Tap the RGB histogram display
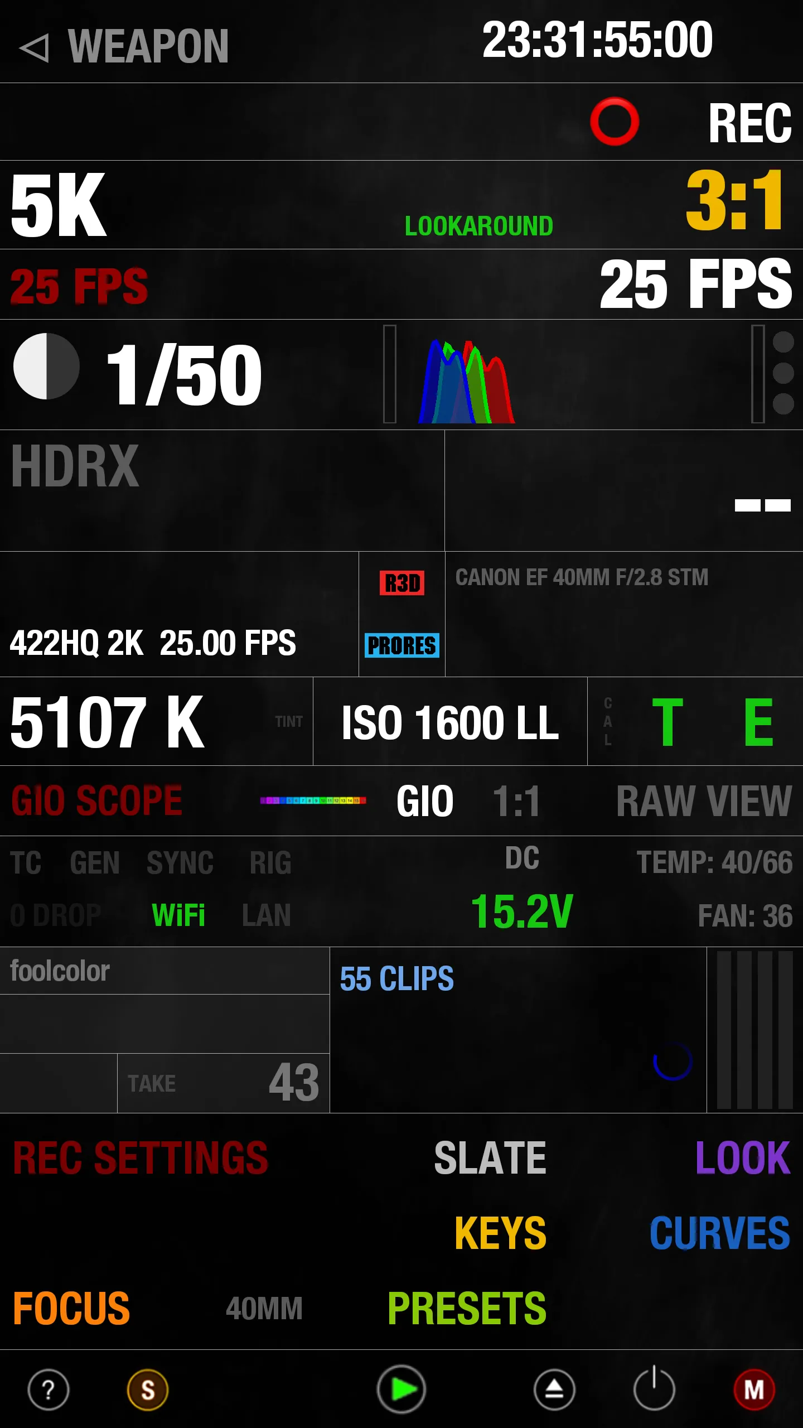Viewport: 803px width, 1428px height. 467,382
